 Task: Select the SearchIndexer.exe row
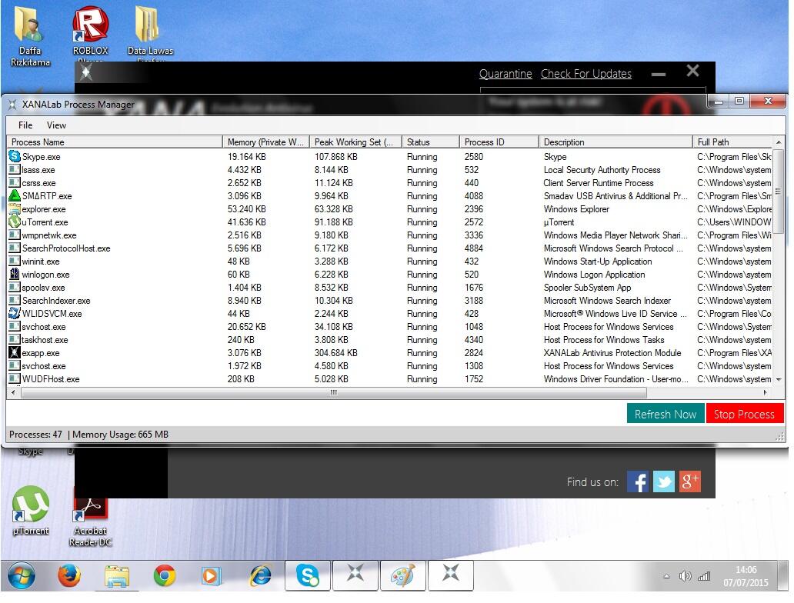tap(390, 300)
